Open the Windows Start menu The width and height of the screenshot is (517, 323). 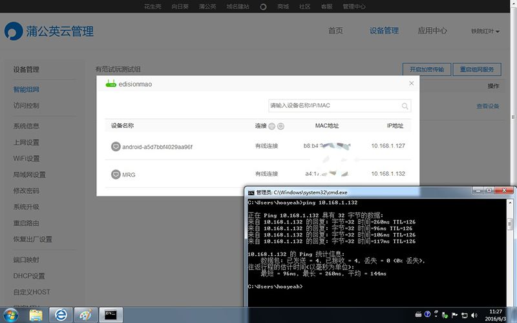(x=12, y=314)
